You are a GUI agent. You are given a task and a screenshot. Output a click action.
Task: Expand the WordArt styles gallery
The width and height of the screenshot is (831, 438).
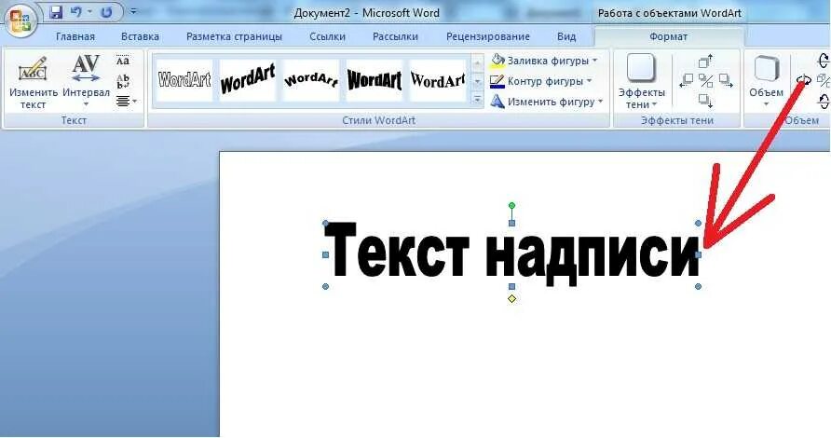(478, 99)
